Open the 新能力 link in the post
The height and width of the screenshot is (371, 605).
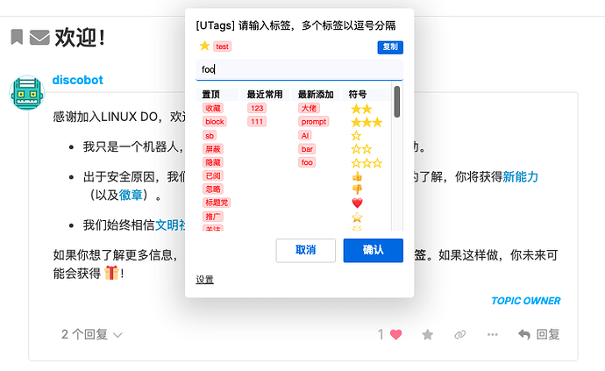coord(520,177)
